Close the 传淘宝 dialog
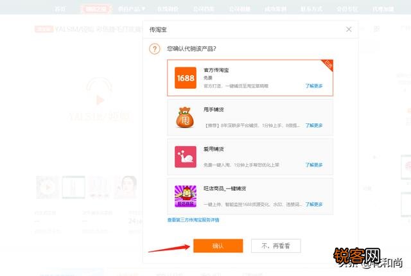 tap(349, 30)
